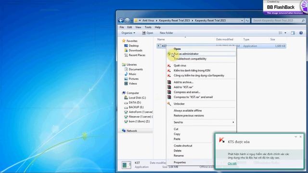Click the shield icon of Run as administrator

click(x=169, y=54)
